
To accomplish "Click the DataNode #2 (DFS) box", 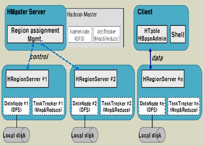I will [85, 106].
